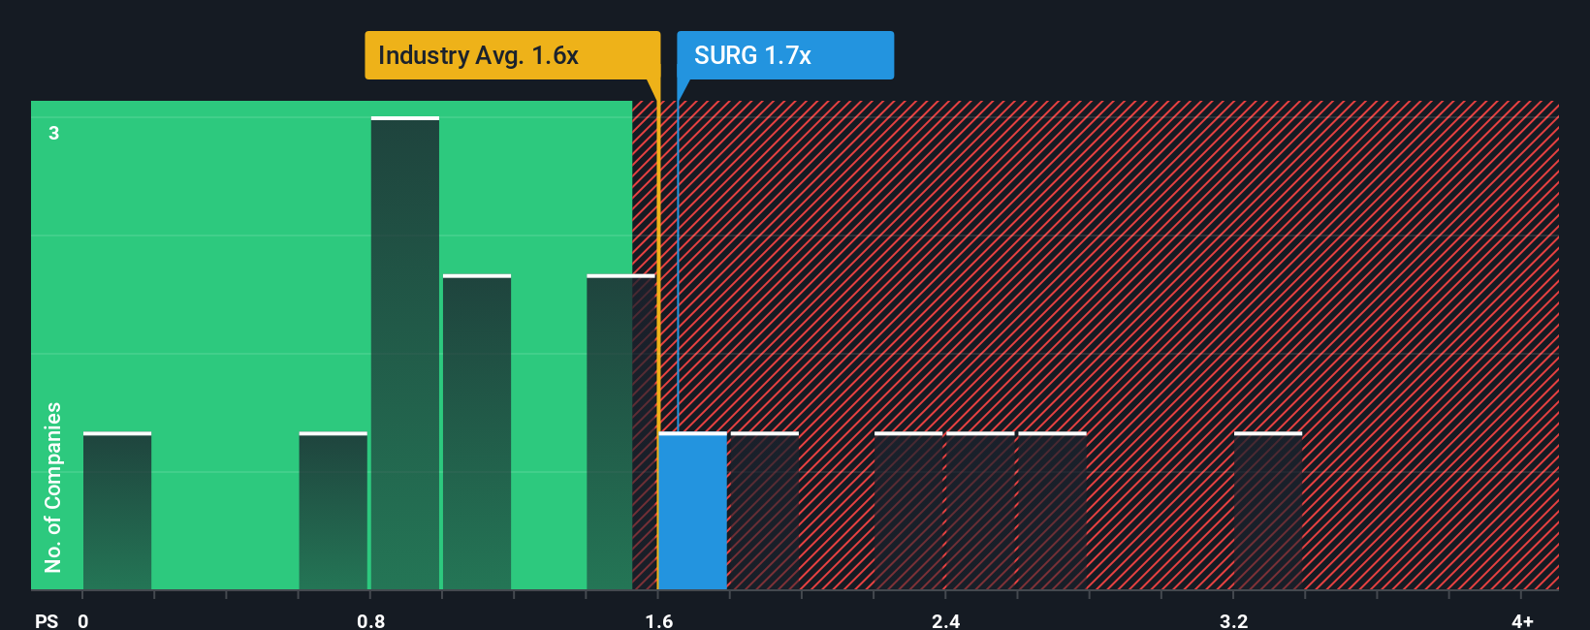Screen dimensions: 1590x630
Task: Click the x-axis label 3.2
Action: (1234, 620)
